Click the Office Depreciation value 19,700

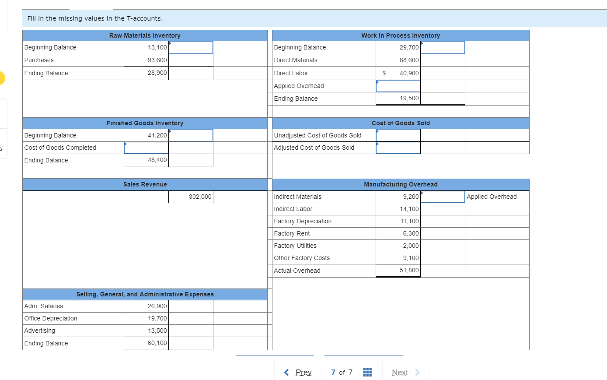(157, 318)
